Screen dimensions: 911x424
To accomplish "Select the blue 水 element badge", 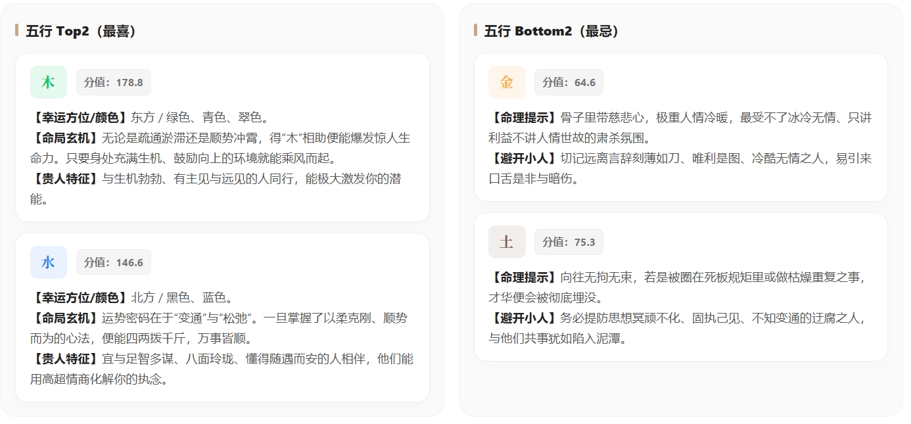I will pos(48,262).
